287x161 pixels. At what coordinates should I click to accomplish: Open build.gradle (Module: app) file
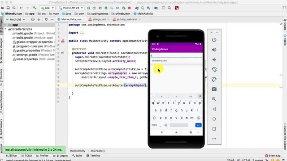point(33,38)
